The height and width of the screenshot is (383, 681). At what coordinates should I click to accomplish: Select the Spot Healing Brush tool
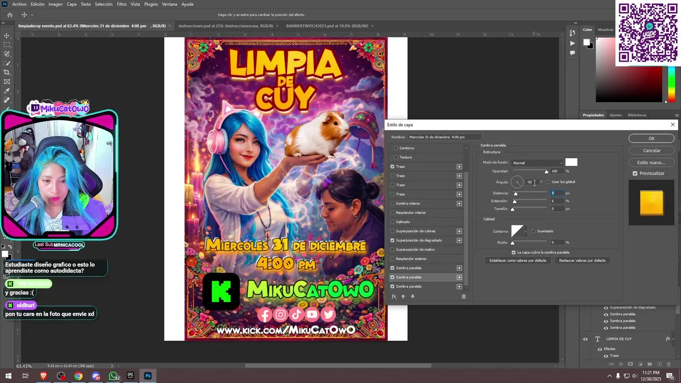tap(7, 100)
